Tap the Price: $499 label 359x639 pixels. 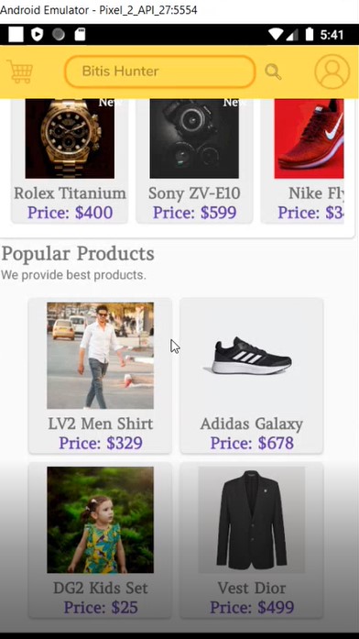(x=252, y=607)
